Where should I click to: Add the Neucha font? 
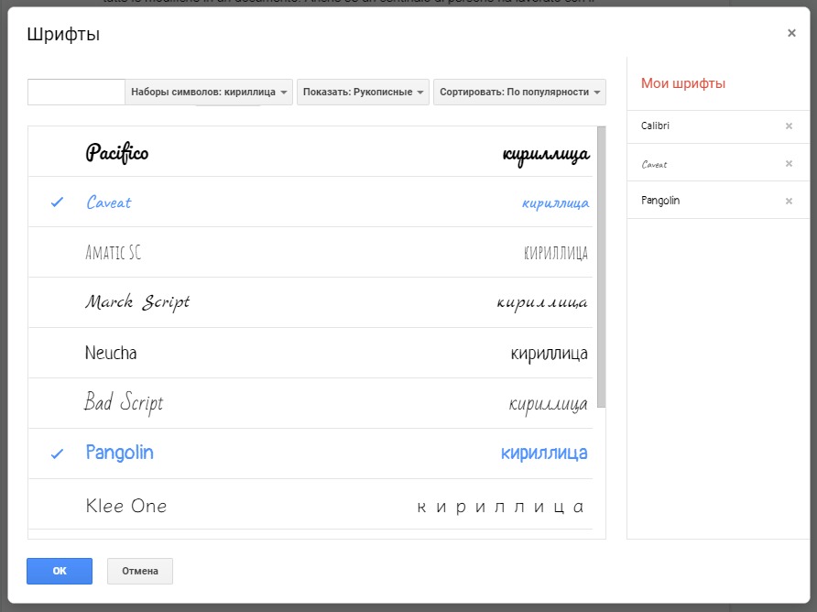[310, 353]
